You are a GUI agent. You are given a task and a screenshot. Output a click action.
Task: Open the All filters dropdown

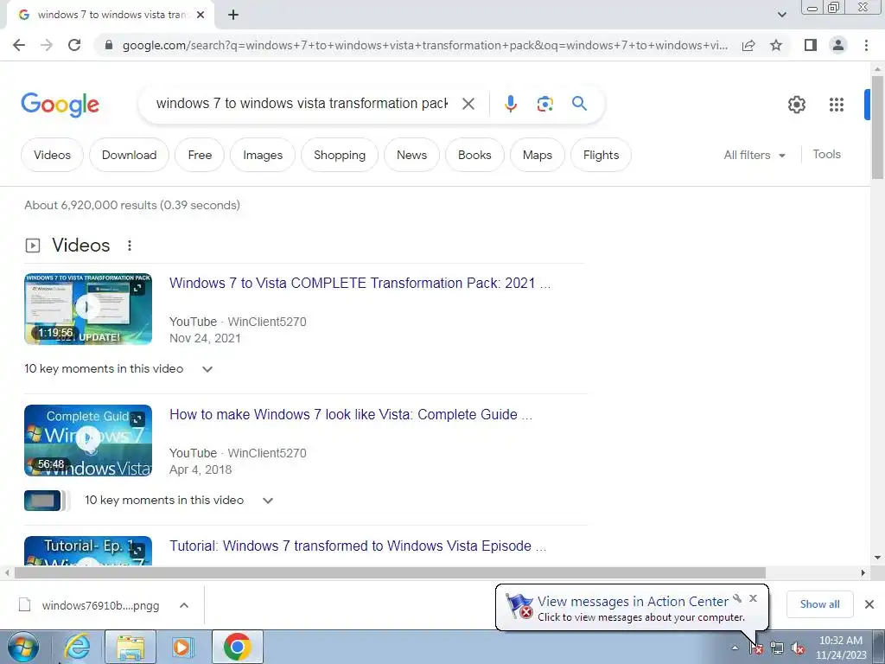pos(754,155)
